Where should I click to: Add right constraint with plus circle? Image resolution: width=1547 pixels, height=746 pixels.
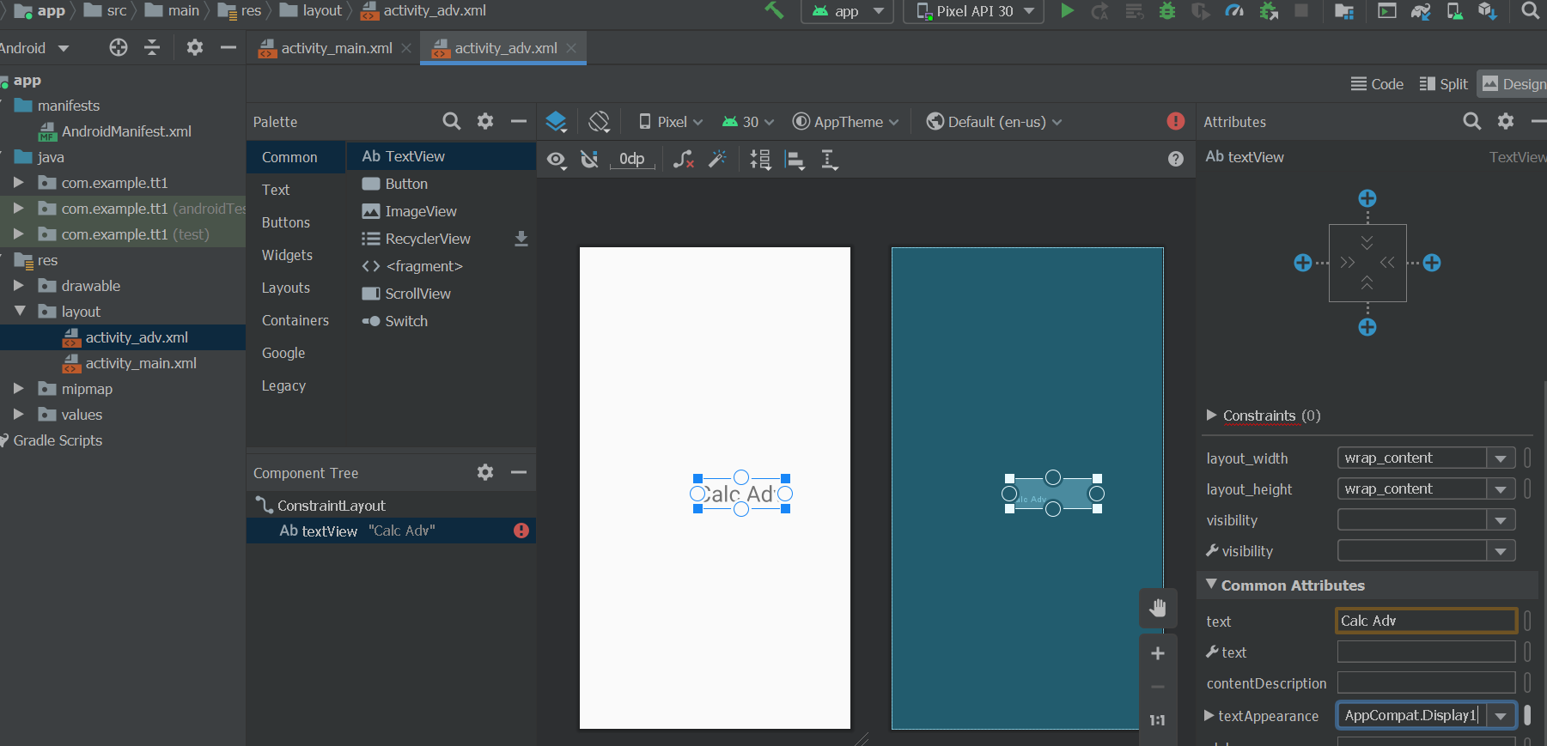[1432, 263]
